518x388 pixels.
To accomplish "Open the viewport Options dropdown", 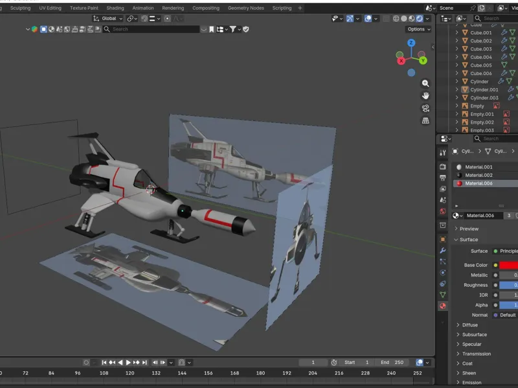I will click(418, 29).
